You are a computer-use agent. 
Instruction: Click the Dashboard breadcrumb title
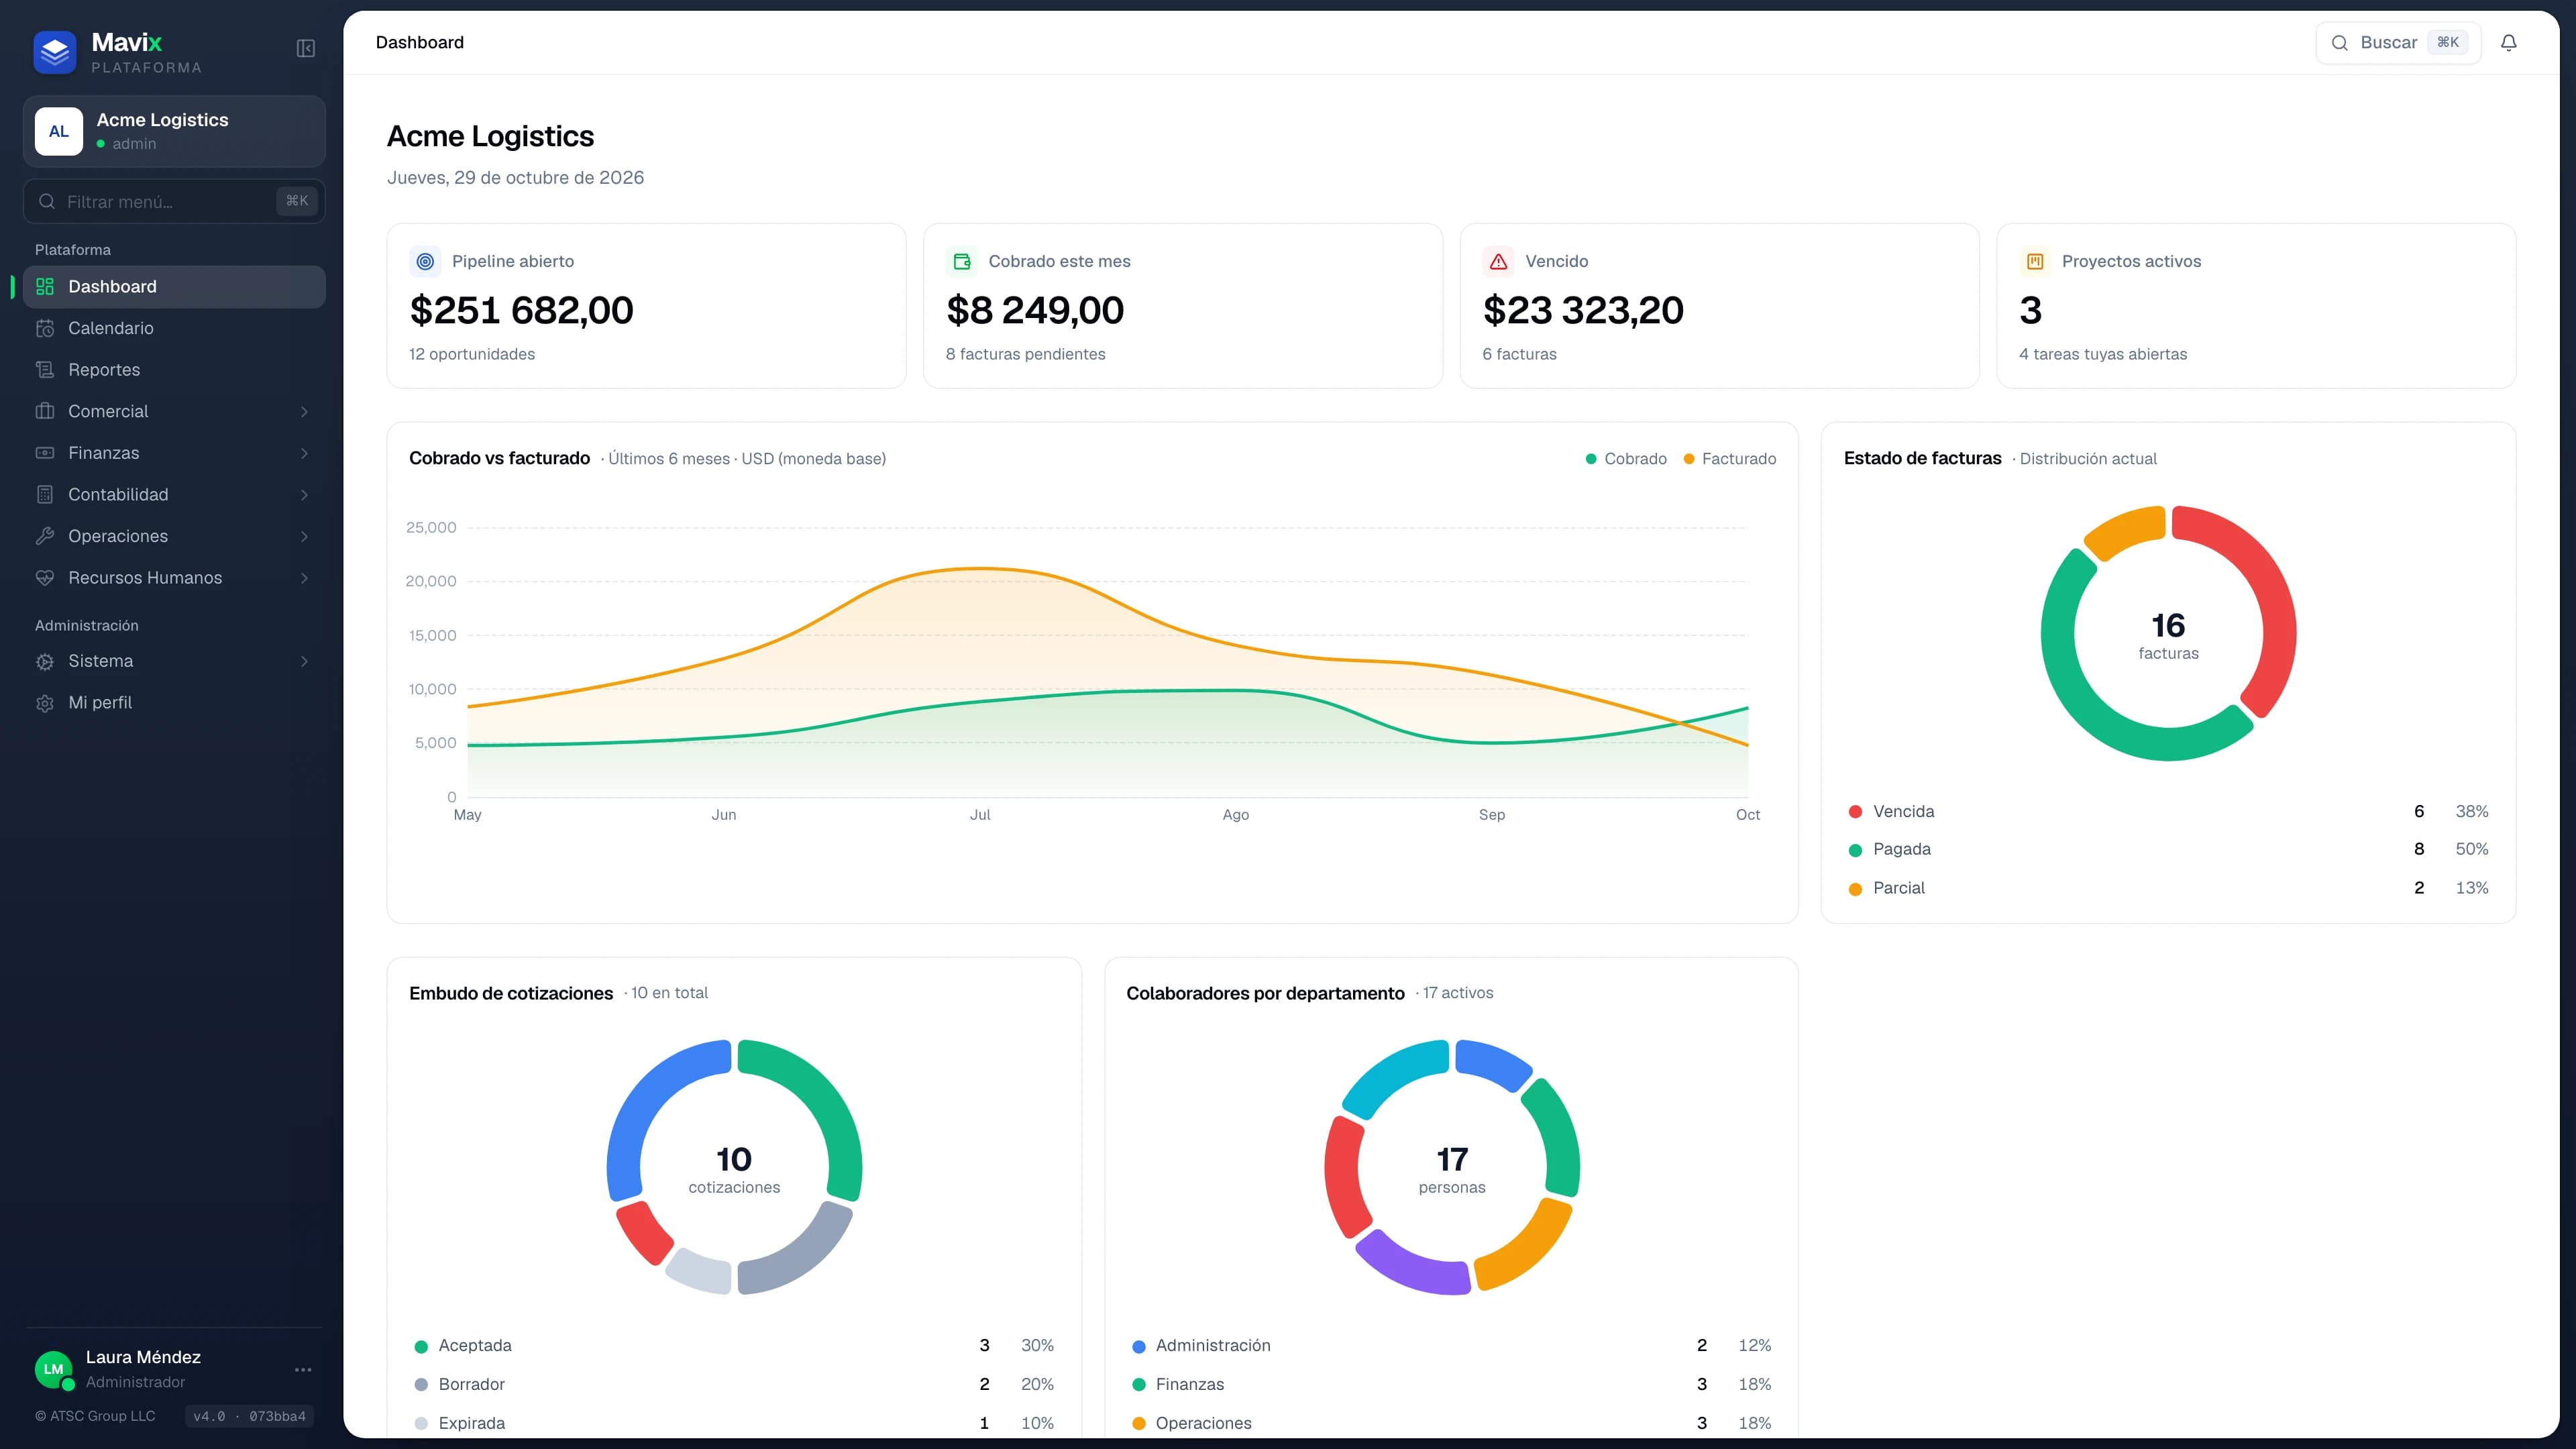coord(420,42)
